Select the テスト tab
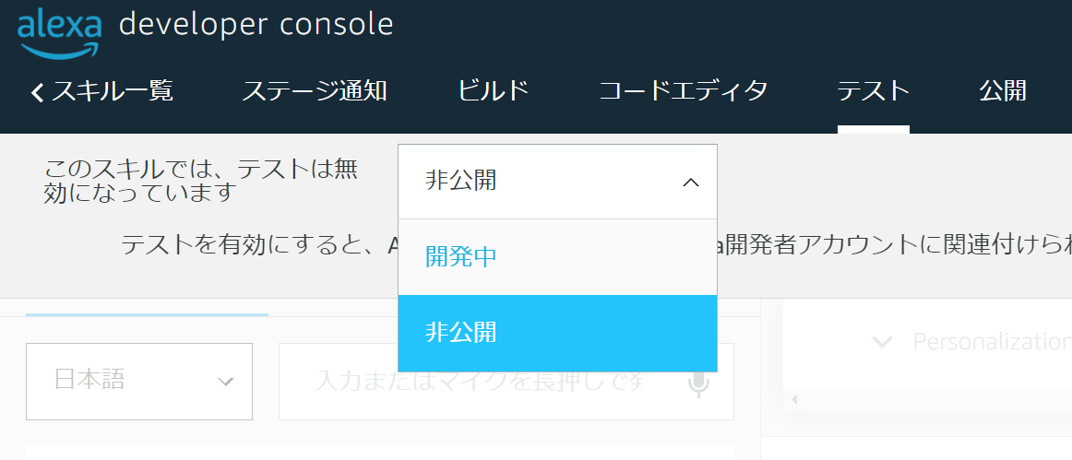Viewport: 1072px width, 460px height. point(873,91)
